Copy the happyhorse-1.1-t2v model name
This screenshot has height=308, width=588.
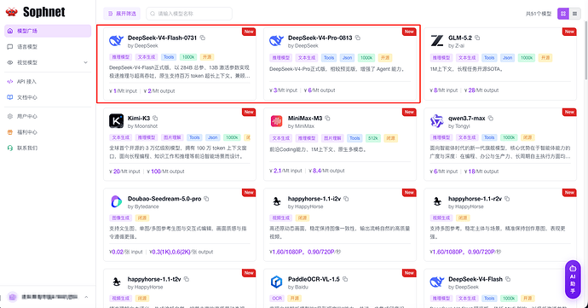coord(187,279)
